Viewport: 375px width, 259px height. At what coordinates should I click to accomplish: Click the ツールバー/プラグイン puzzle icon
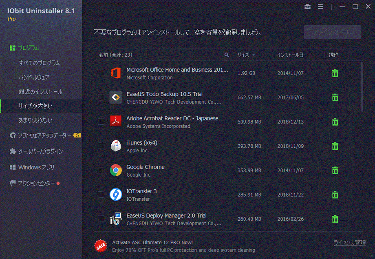13,151
